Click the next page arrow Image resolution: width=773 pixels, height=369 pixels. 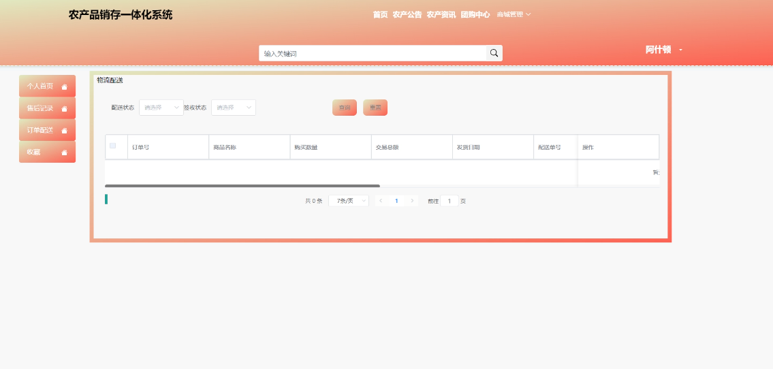pos(412,201)
